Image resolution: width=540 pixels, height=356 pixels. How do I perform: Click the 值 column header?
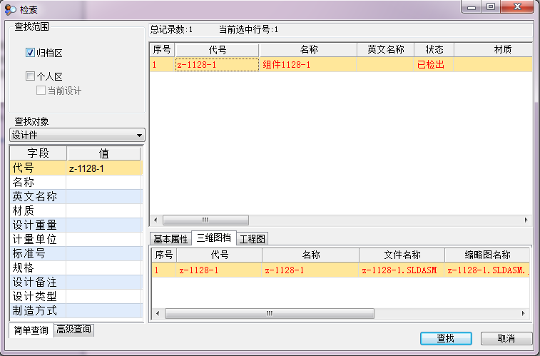103,153
